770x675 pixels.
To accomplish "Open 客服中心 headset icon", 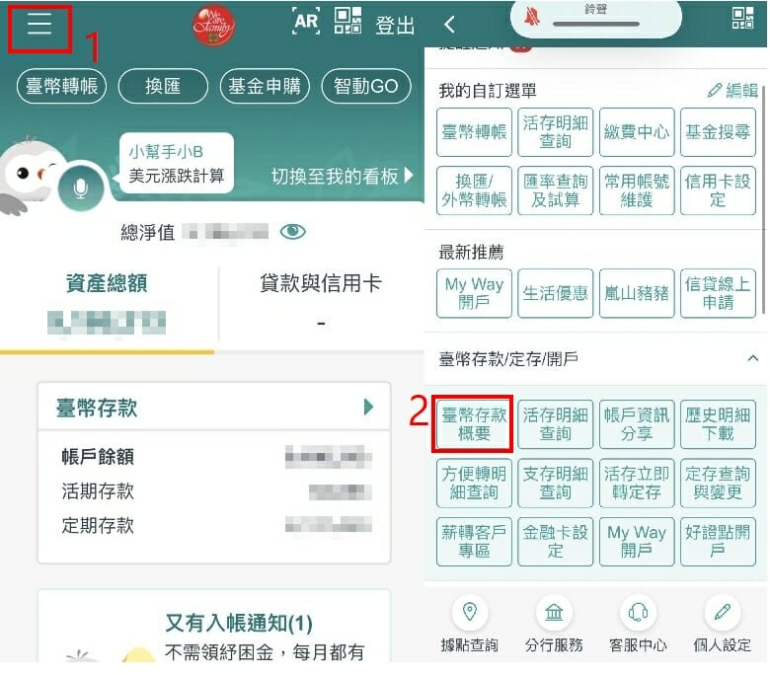I will [x=638, y=613].
